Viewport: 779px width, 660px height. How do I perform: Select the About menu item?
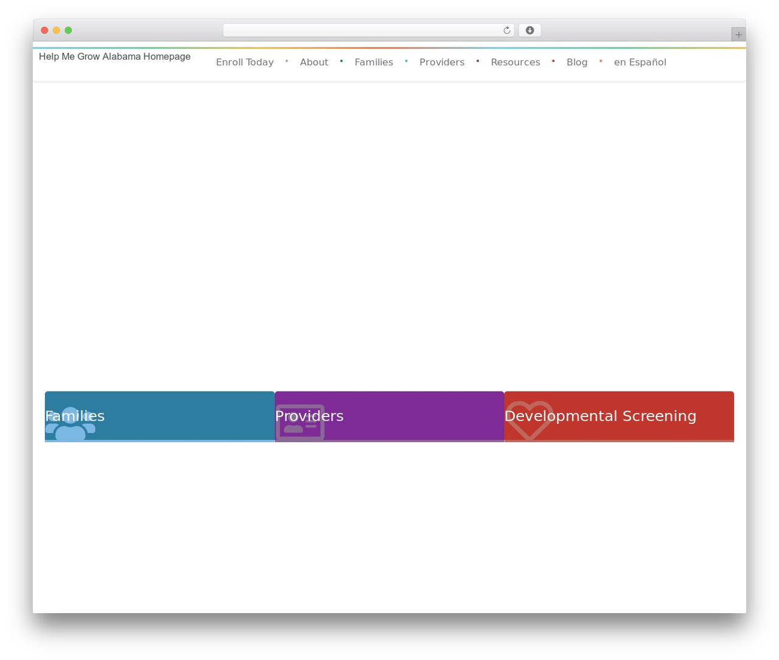coord(314,62)
